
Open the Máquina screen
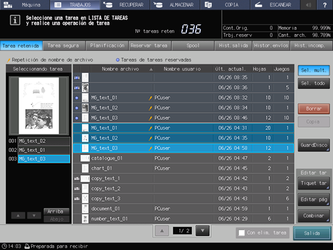(x=24, y=5)
